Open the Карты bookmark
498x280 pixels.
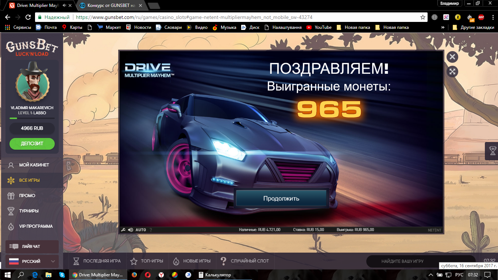72,27
